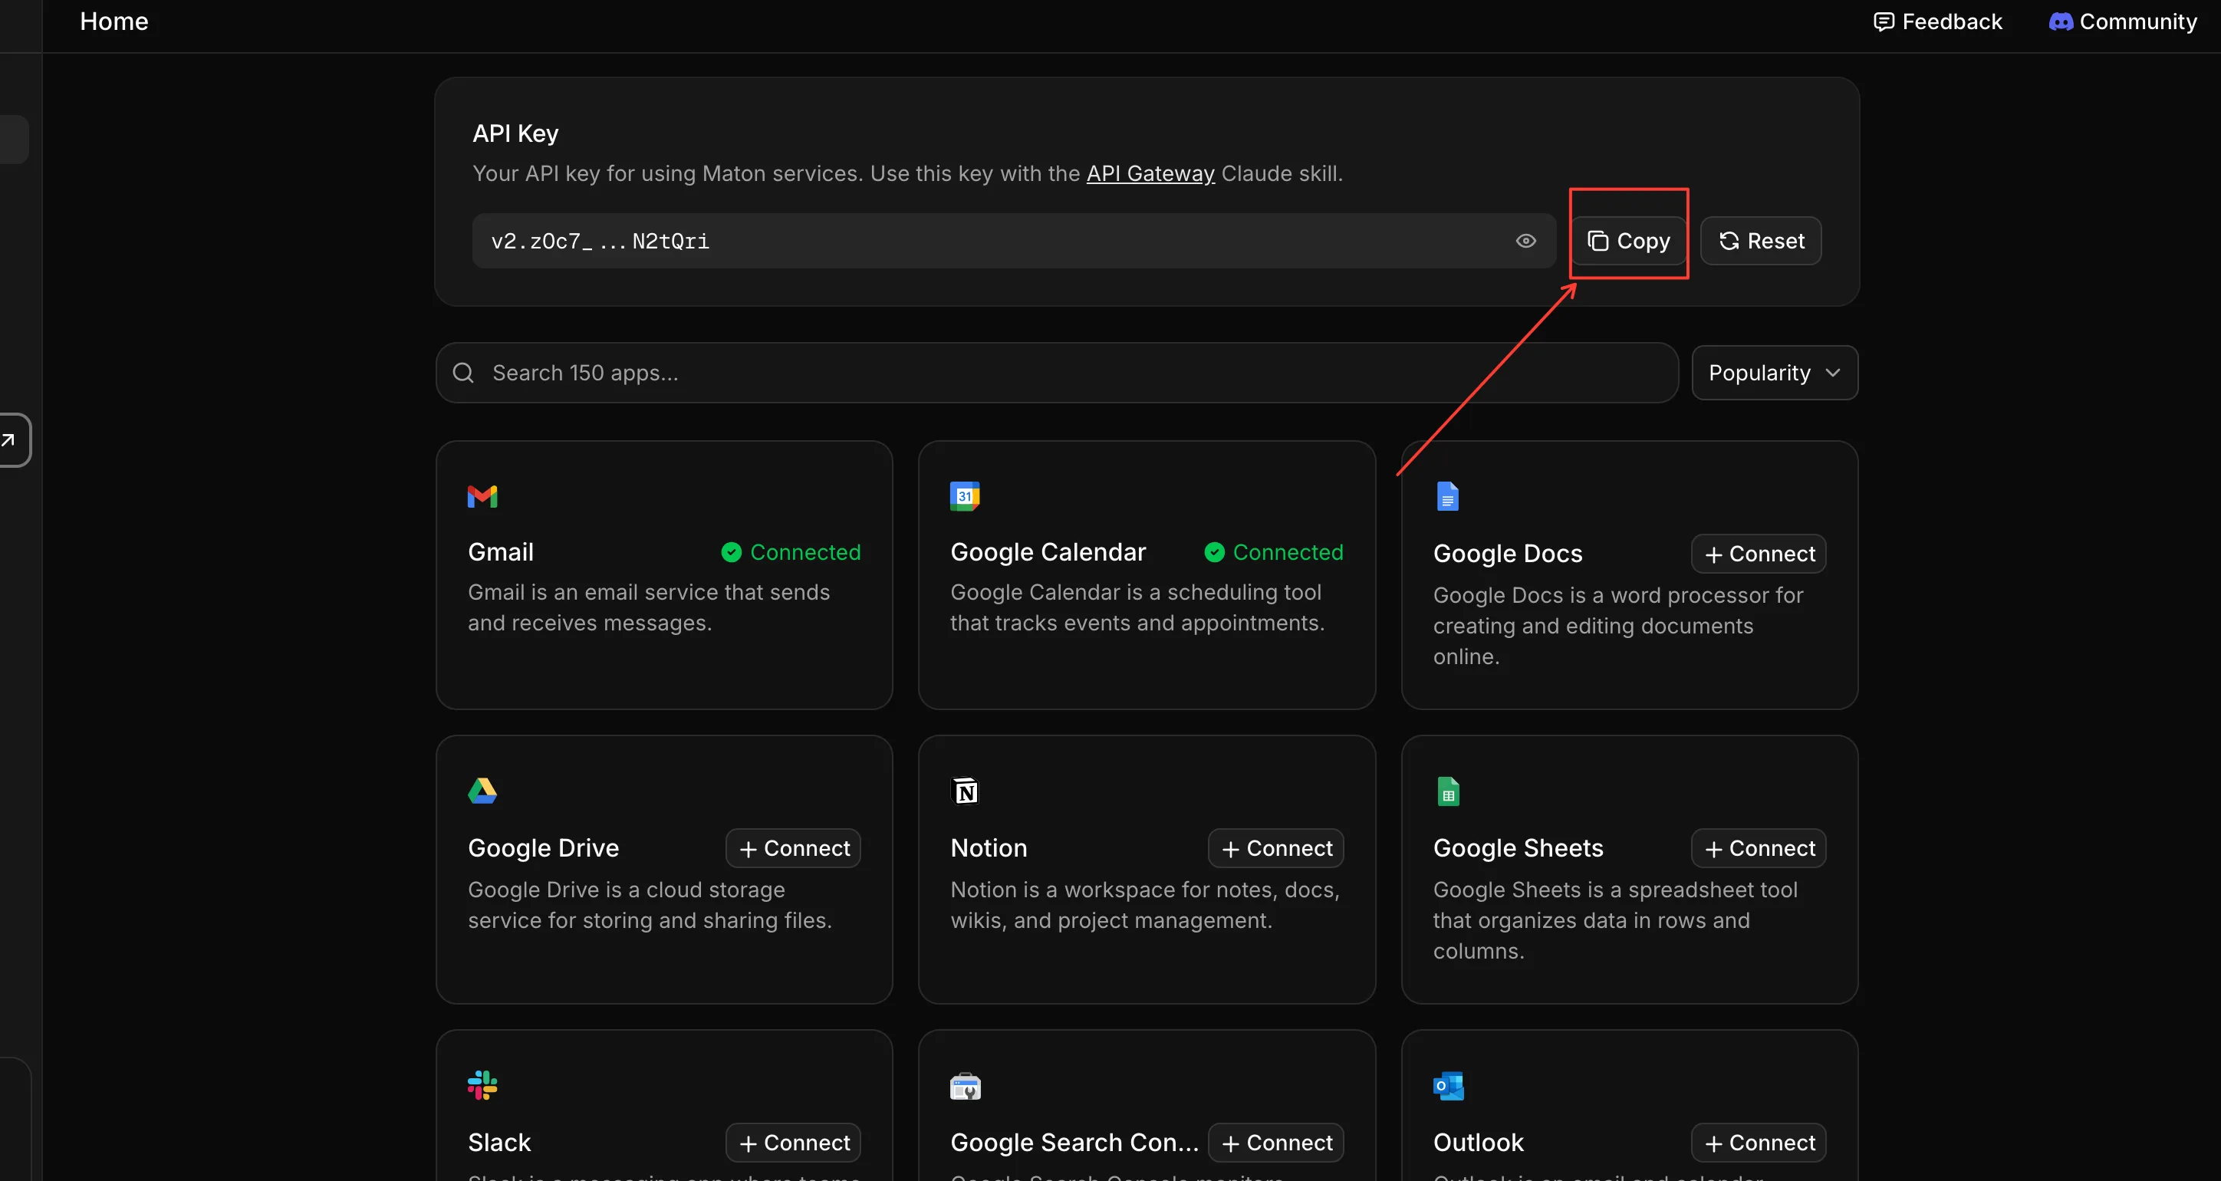Click the Google Search Console icon
Image resolution: width=2221 pixels, height=1181 pixels.
[x=965, y=1086]
